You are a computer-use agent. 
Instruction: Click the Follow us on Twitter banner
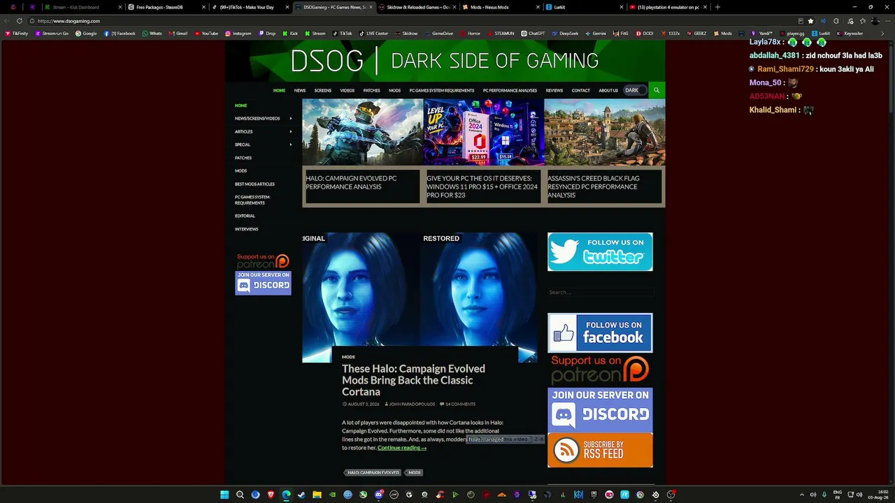[x=600, y=251]
